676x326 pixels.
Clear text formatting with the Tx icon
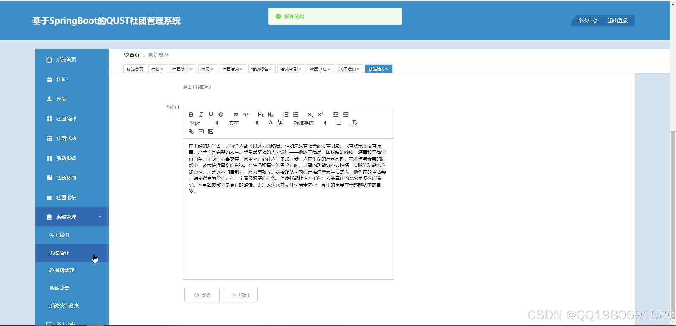click(x=354, y=123)
